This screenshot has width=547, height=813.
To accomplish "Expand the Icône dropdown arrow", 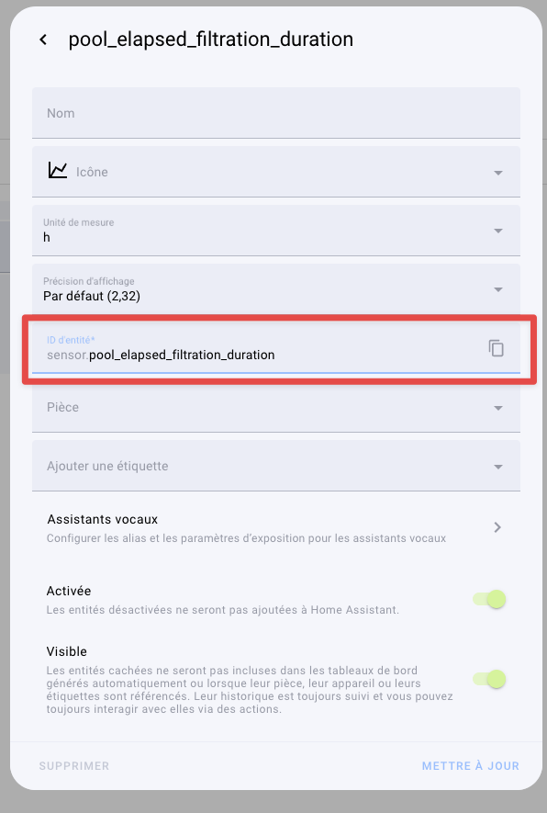I will [x=498, y=173].
